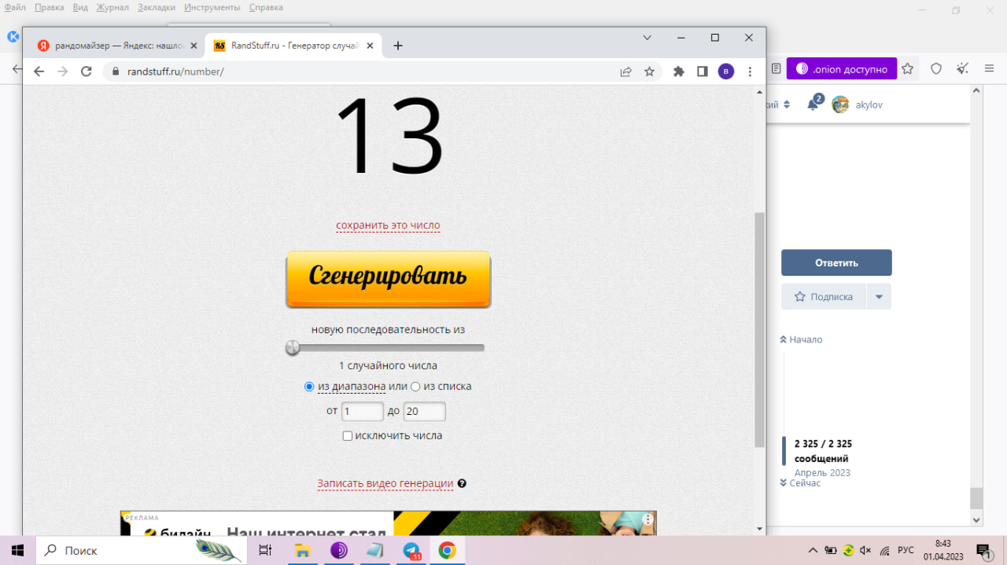Open the Chrome profile avatar B
The width and height of the screenshot is (1007, 565).
(x=725, y=72)
